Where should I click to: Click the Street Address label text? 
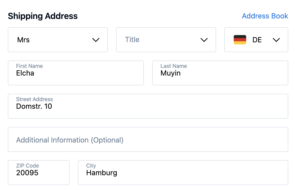(34, 99)
